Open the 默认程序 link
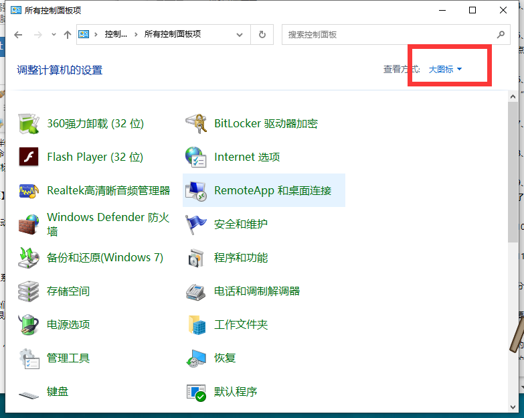The width and height of the screenshot is (524, 418). pos(236,392)
